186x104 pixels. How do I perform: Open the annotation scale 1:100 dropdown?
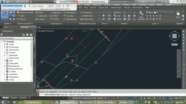149,98
